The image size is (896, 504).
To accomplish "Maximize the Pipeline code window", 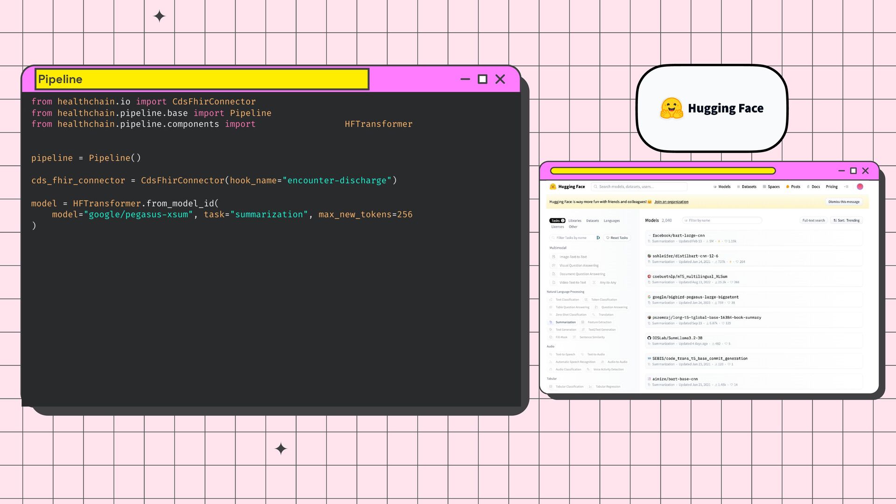I will pos(483,79).
